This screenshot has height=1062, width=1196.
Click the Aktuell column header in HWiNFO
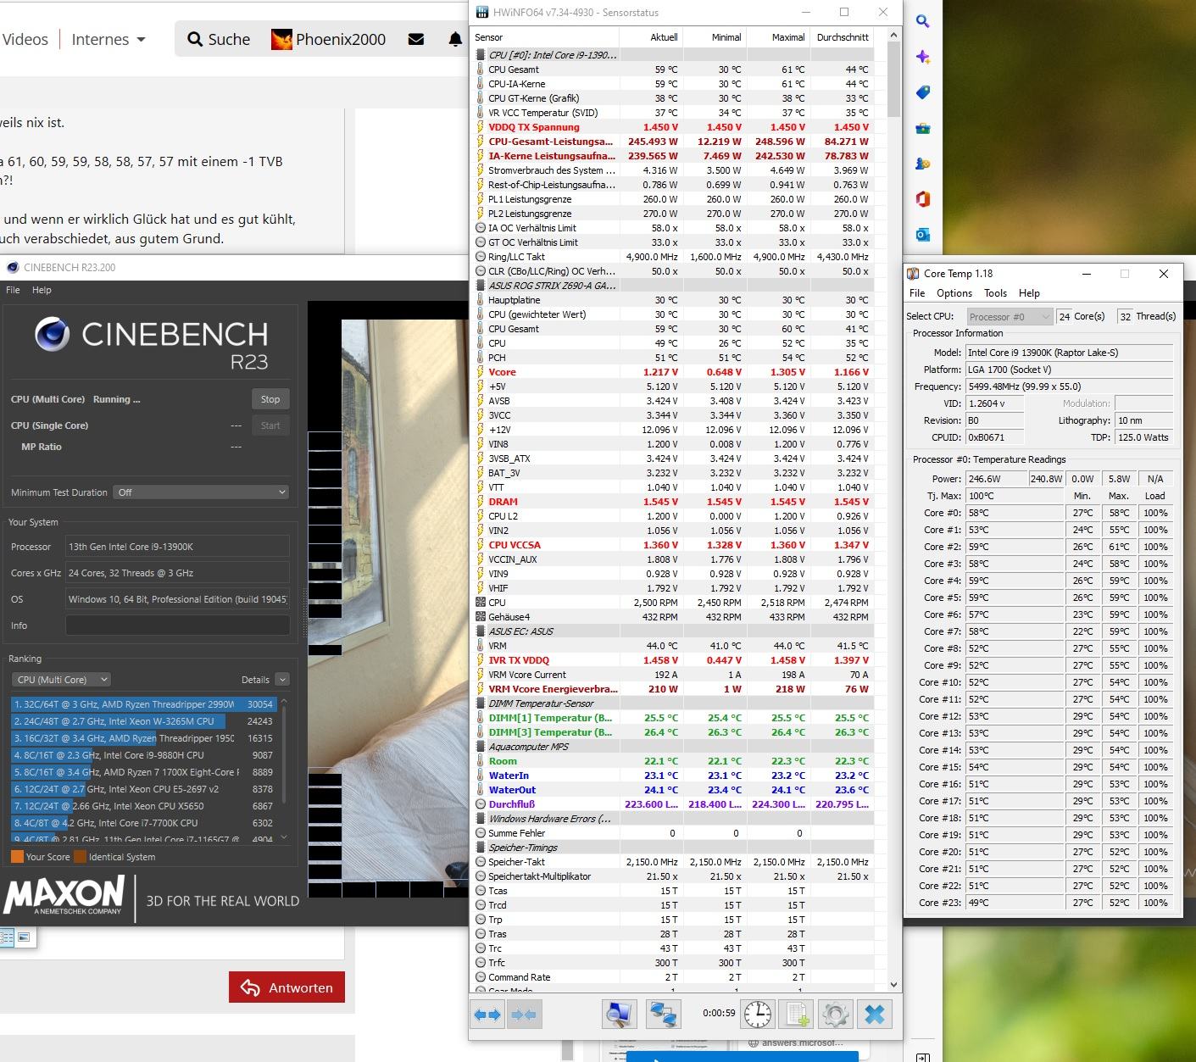click(651, 37)
